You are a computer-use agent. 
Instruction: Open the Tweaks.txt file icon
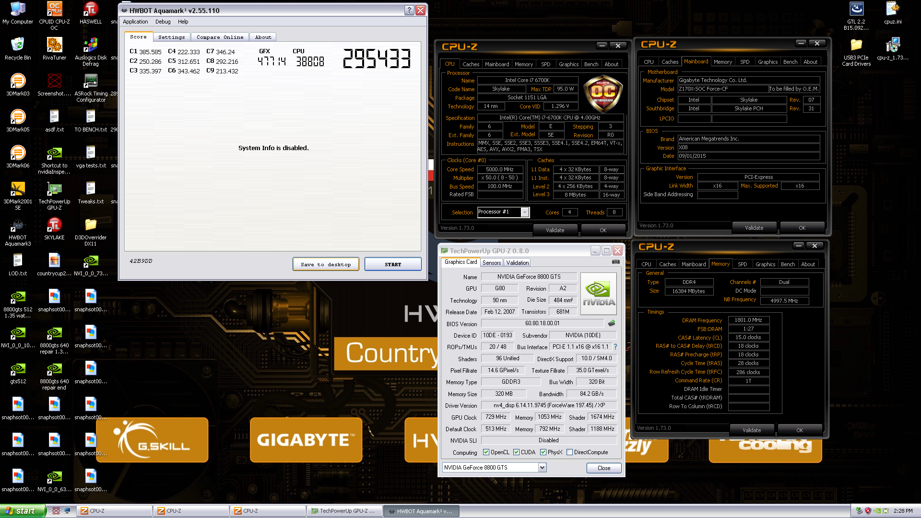pyautogui.click(x=91, y=192)
